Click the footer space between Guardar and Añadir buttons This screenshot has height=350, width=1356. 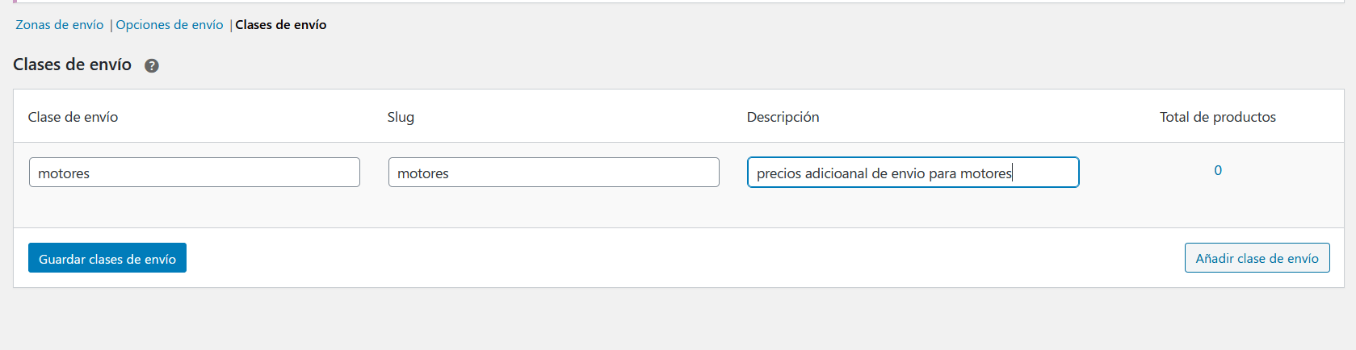pos(685,258)
